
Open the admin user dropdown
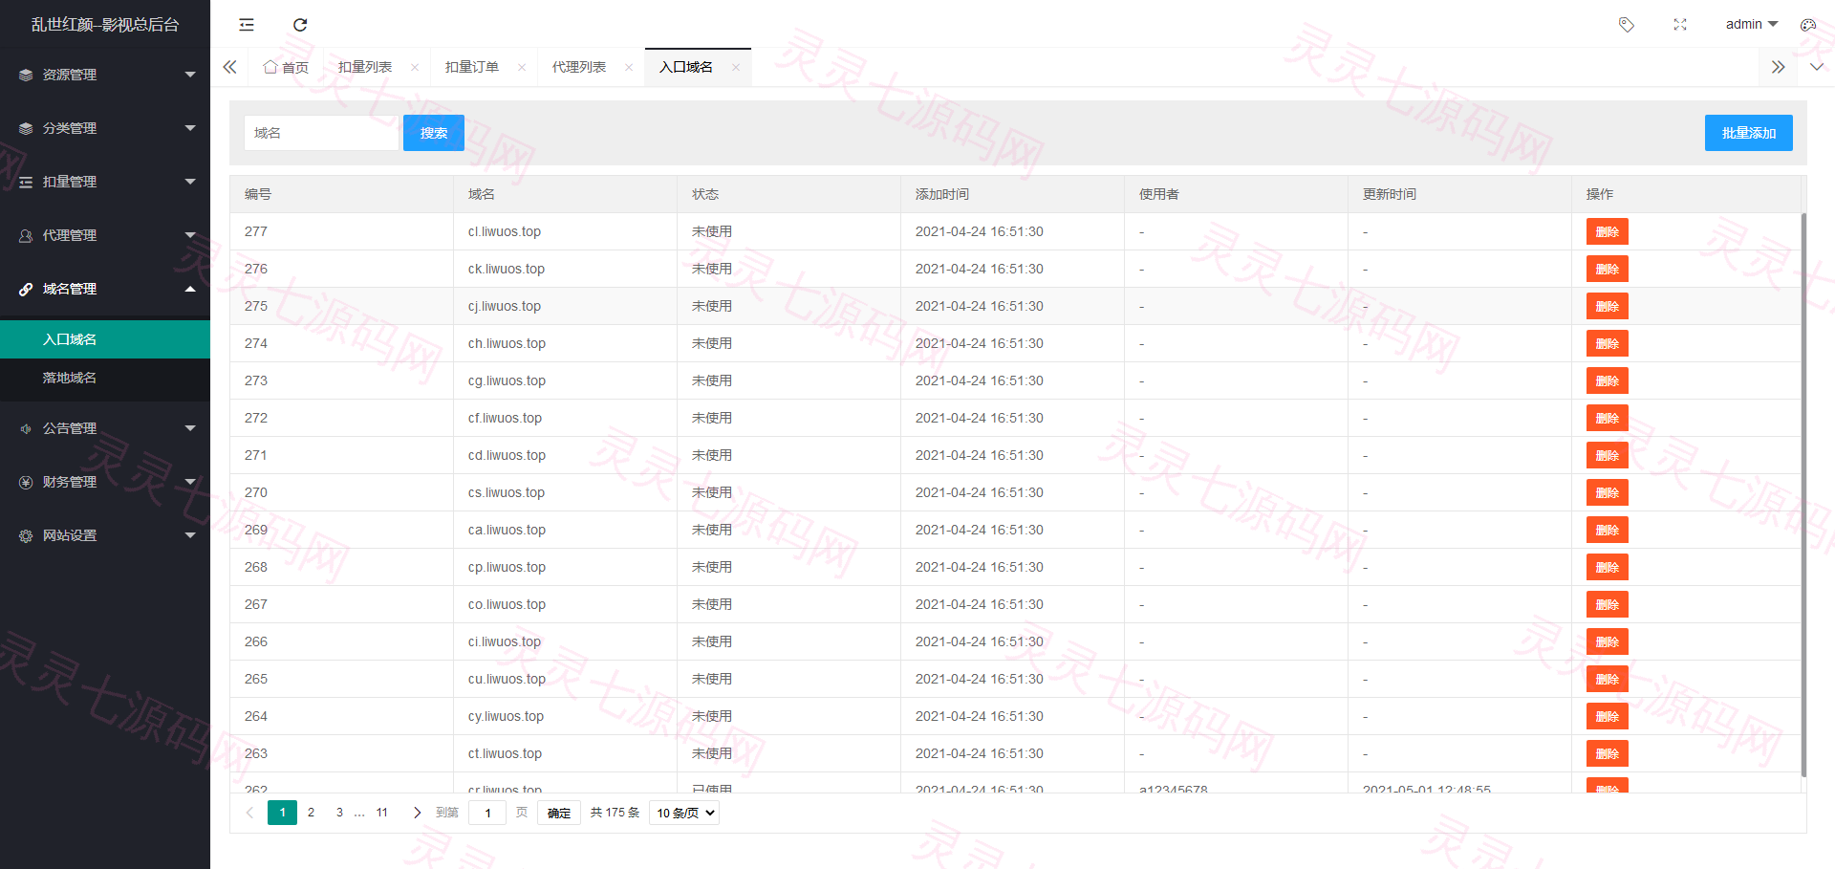pyautogui.click(x=1751, y=25)
